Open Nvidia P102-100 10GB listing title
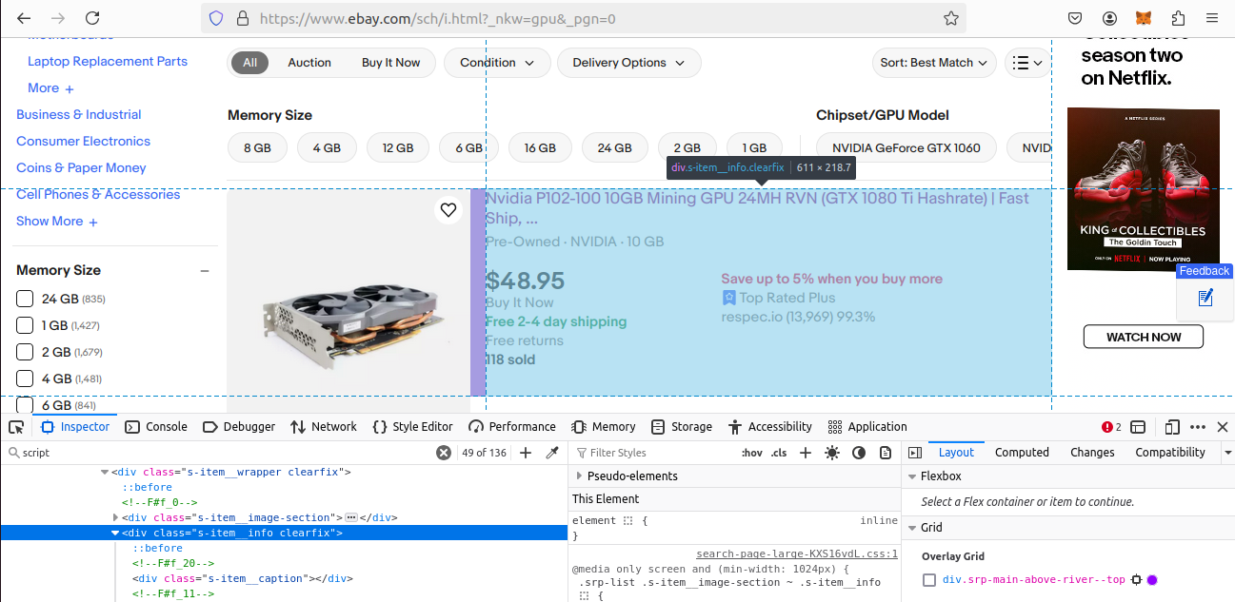1235x602 pixels. pyautogui.click(x=757, y=208)
